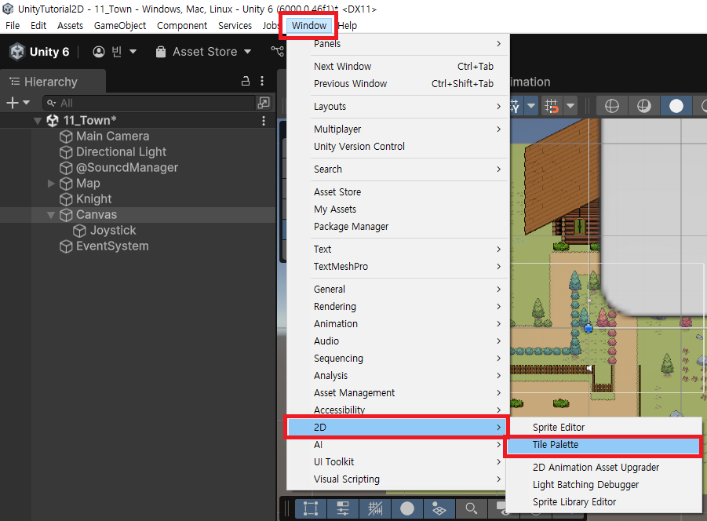Viewport: 707px width, 521px height.
Task: Open Package Manager
Action: click(397, 226)
